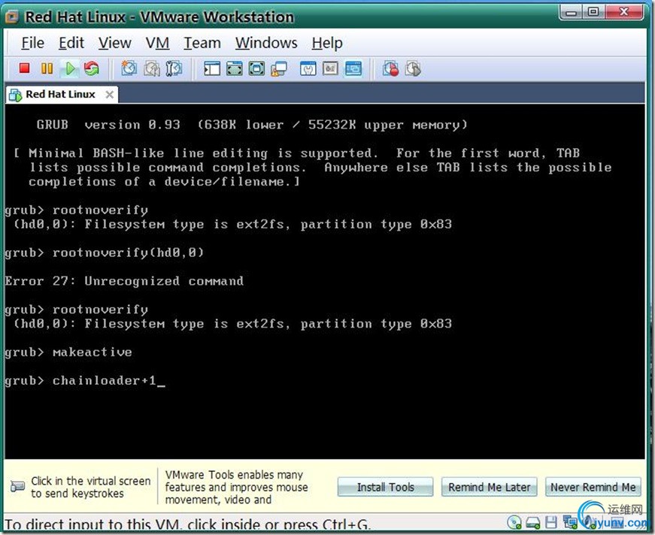The width and height of the screenshot is (655, 535).
Task: Click the Revert to snapshot icon
Action: tap(152, 68)
